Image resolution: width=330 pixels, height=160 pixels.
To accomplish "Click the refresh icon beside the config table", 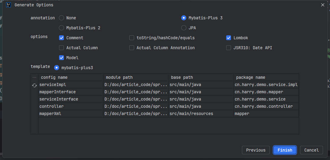I will point(35,85).
